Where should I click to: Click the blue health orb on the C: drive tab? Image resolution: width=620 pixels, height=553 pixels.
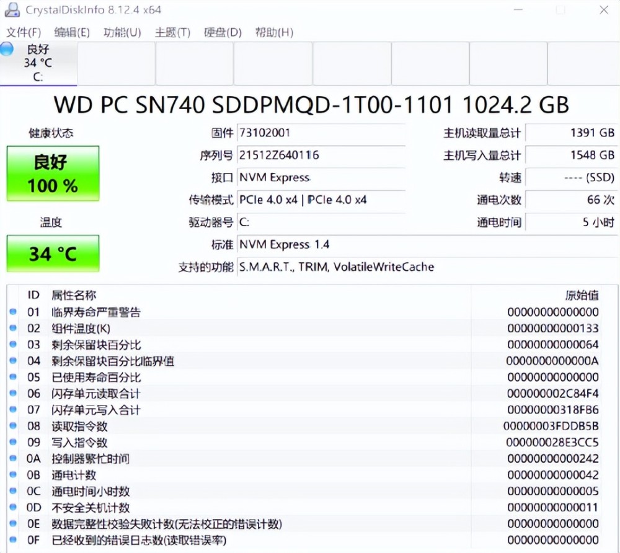click(7, 50)
